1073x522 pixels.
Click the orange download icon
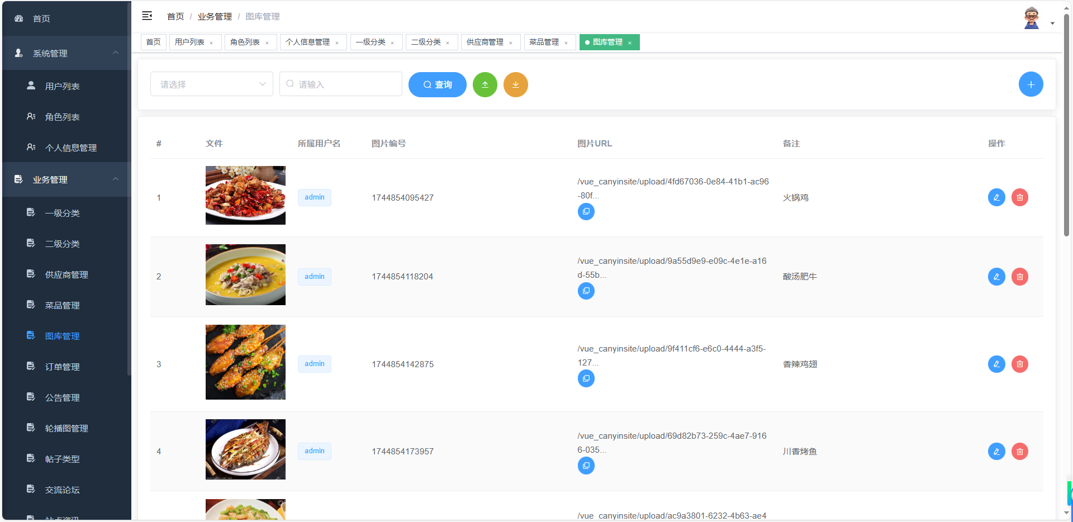pyautogui.click(x=515, y=84)
